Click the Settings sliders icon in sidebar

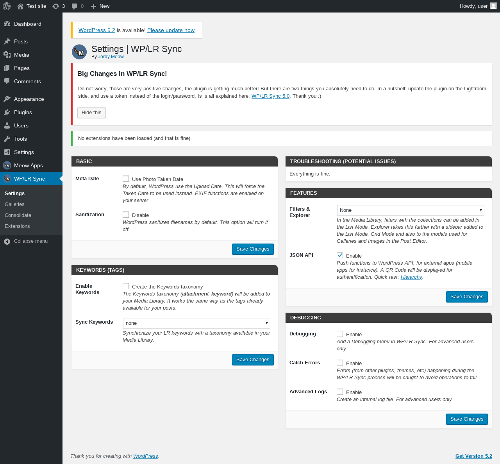[x=7, y=152]
